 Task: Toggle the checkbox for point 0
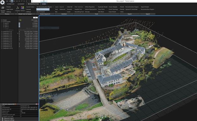click(19, 23)
